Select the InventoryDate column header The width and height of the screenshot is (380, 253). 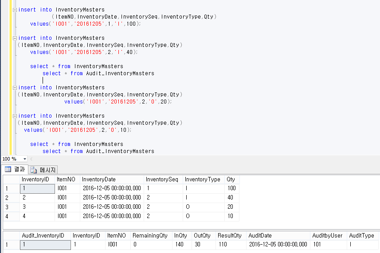pos(98,180)
